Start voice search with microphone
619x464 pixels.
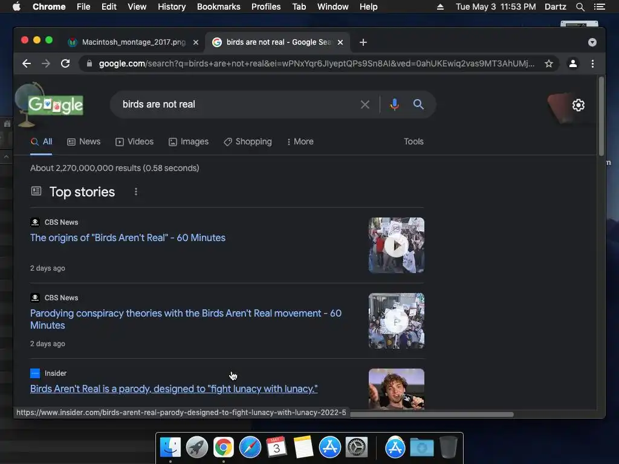pyautogui.click(x=394, y=105)
